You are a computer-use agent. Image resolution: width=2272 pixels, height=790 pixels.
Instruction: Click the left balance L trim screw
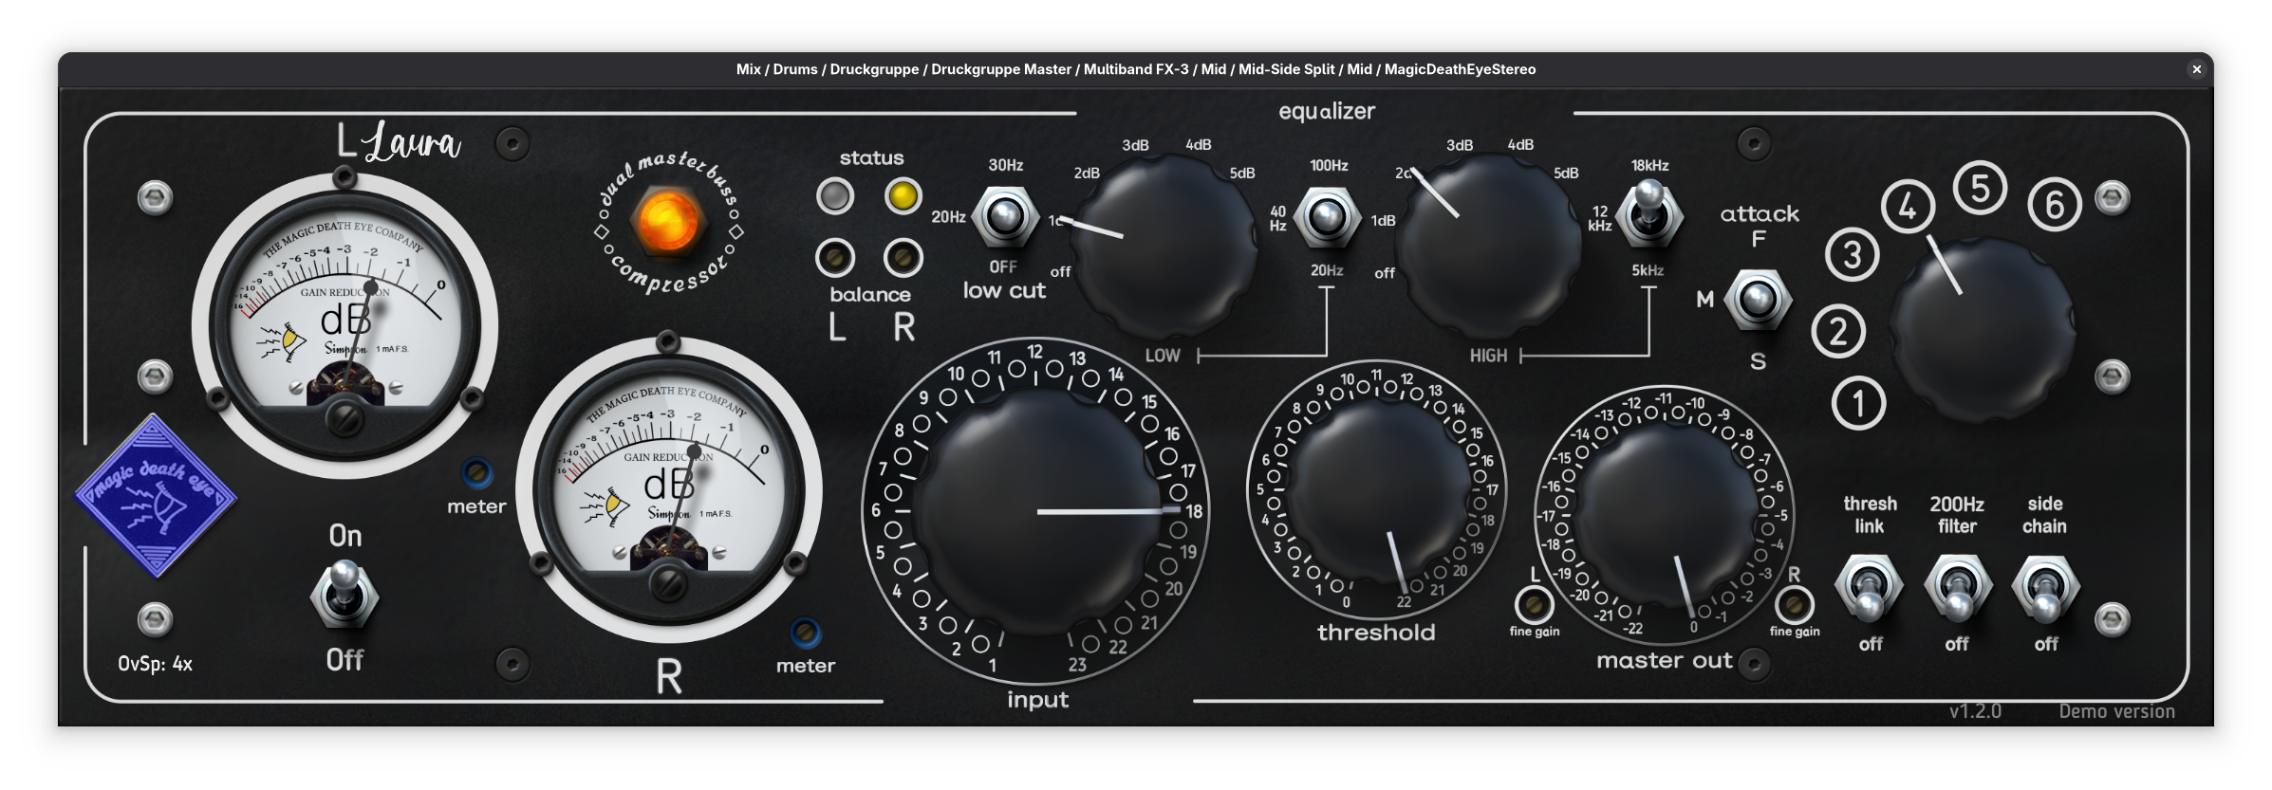835,257
